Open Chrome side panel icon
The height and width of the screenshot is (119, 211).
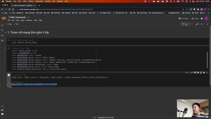pos(201,9)
